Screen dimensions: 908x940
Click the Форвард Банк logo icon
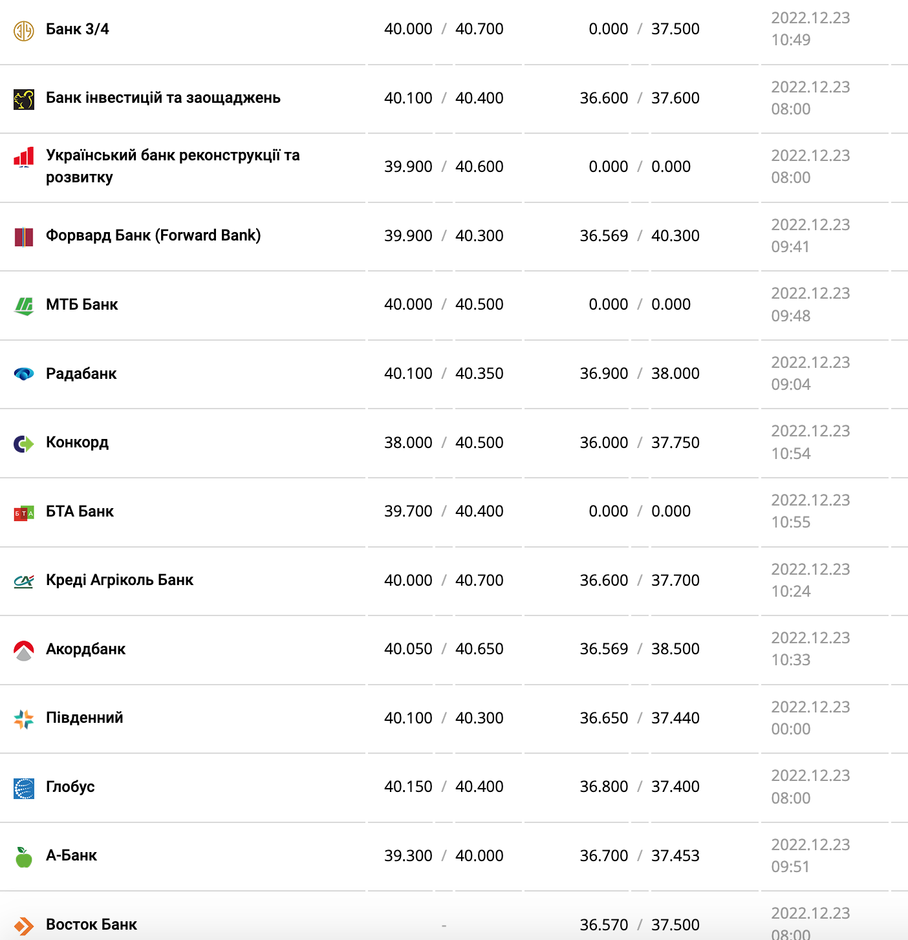[x=24, y=237]
